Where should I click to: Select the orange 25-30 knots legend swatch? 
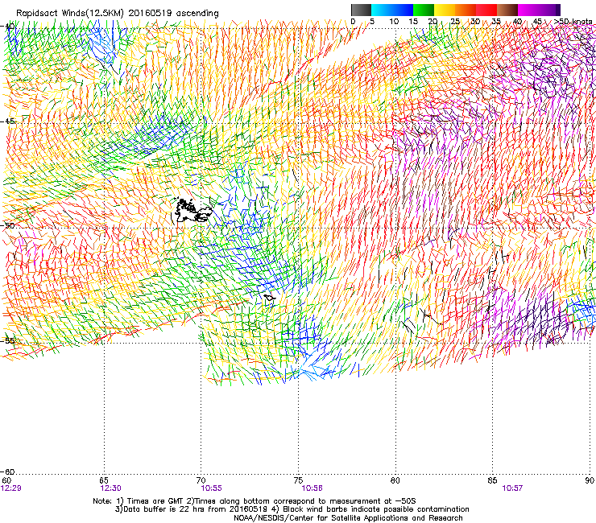[466, 10]
